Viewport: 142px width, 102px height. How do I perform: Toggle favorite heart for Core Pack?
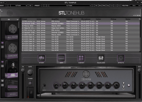point(3,43)
